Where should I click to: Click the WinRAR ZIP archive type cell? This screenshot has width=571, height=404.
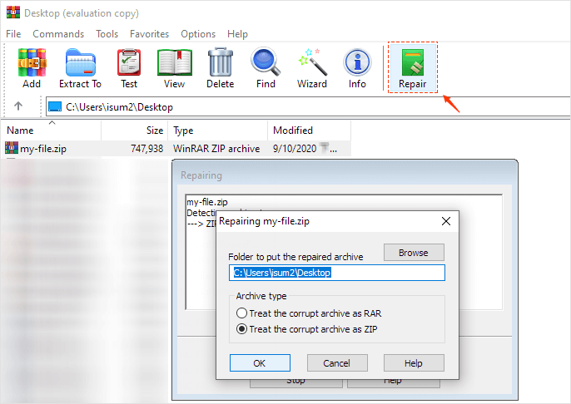(216, 148)
